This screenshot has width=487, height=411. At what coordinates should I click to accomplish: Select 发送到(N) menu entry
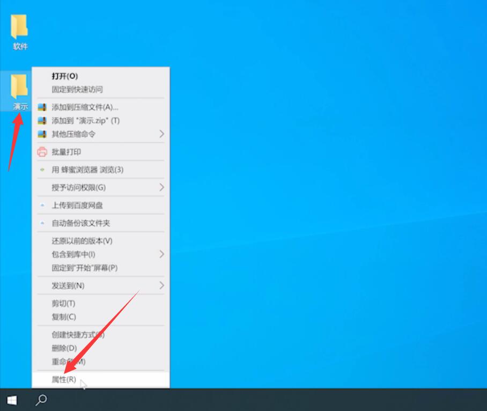(101, 285)
